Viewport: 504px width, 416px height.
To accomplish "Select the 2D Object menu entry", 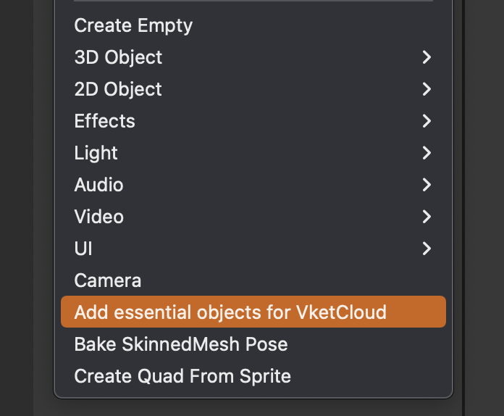I will tap(253, 89).
